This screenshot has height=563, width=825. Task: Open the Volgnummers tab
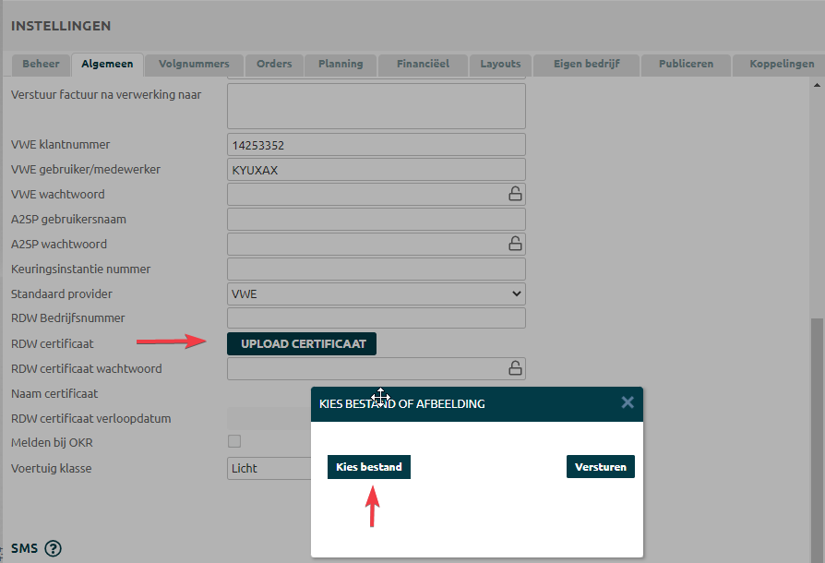tap(194, 64)
